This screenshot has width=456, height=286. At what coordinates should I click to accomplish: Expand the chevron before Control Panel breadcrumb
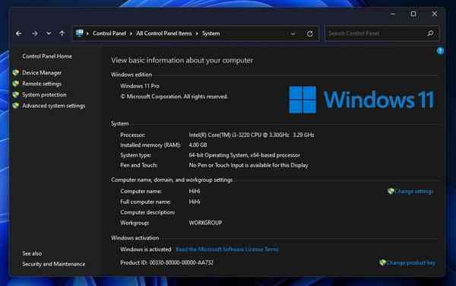pos(87,33)
